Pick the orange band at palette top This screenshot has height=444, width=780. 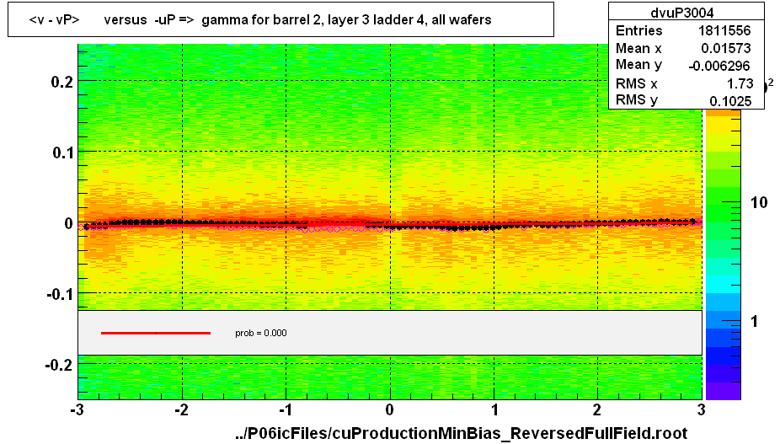tap(723, 113)
